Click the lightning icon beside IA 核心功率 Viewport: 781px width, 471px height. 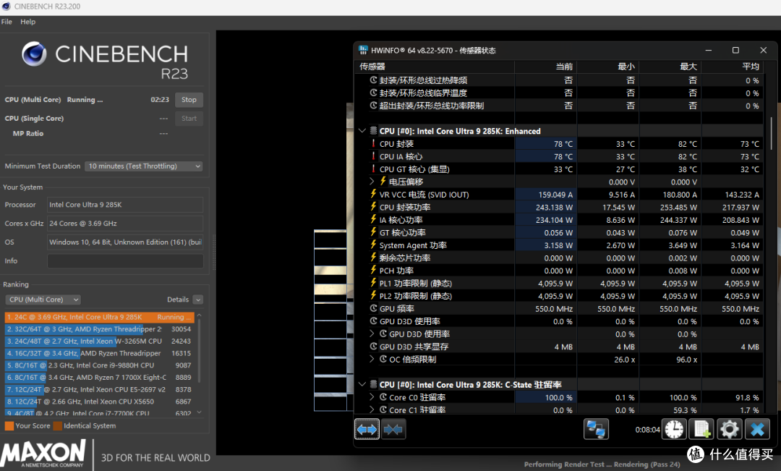click(373, 219)
